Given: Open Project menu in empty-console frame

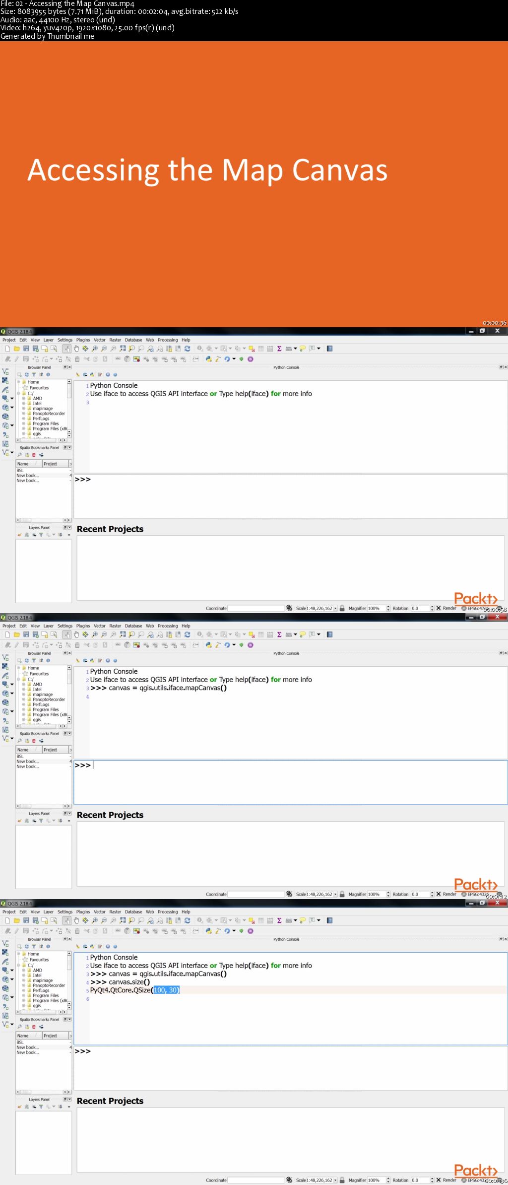Looking at the screenshot, I should [x=9, y=340].
